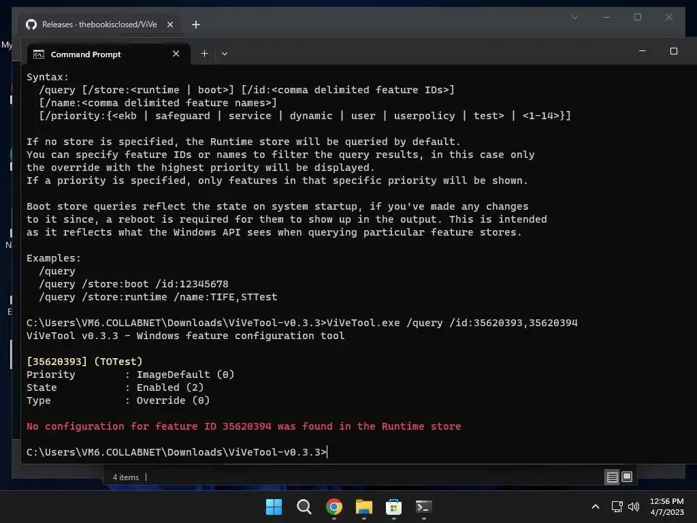Image resolution: width=697 pixels, height=523 pixels.
Task: Open Windows Start menu
Action: click(x=274, y=507)
